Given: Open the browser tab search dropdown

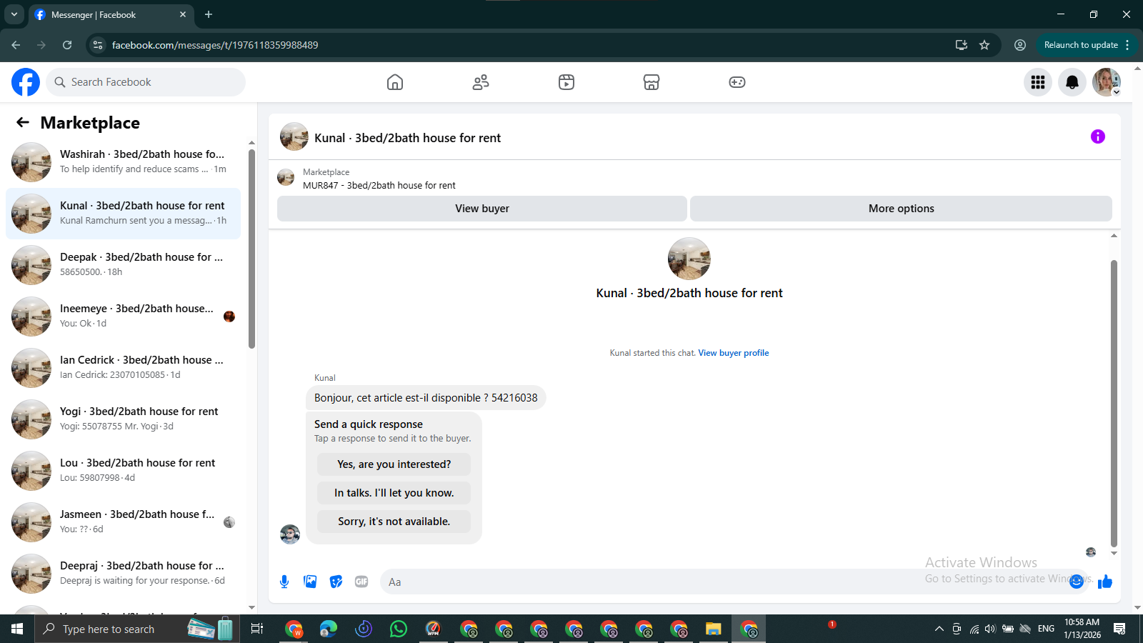Looking at the screenshot, I should [14, 14].
